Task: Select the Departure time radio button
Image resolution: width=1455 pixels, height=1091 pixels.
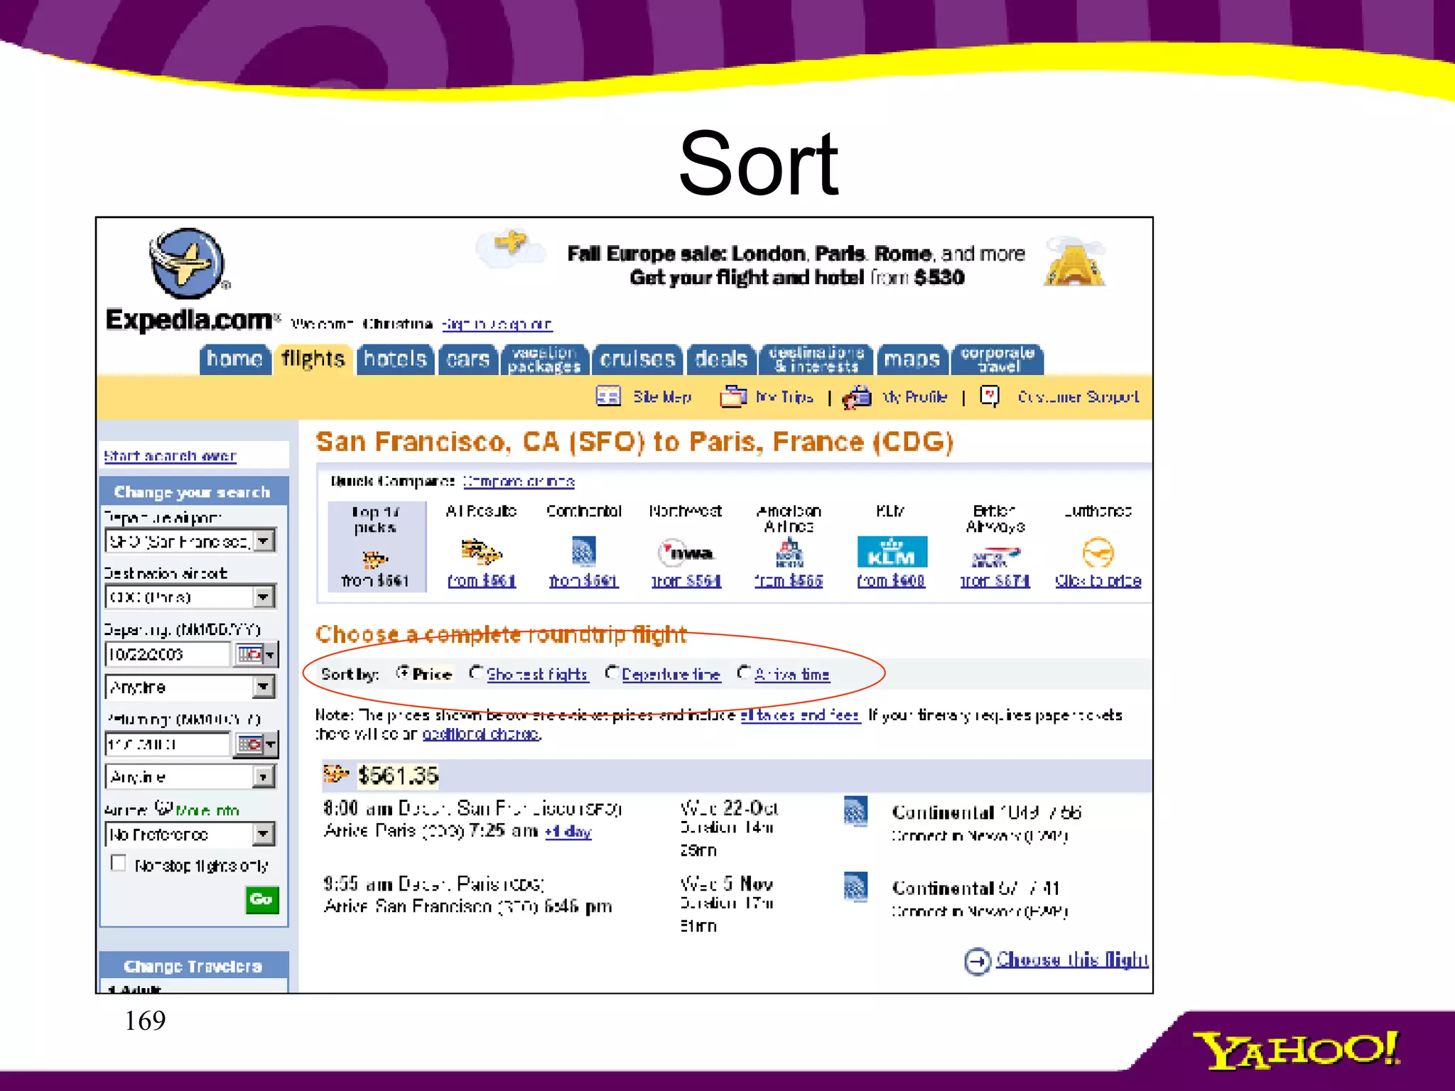Action: 611,672
